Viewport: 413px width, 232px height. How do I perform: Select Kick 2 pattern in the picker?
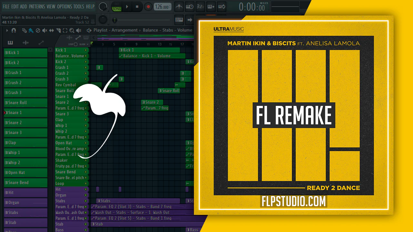pyautogui.click(x=25, y=63)
